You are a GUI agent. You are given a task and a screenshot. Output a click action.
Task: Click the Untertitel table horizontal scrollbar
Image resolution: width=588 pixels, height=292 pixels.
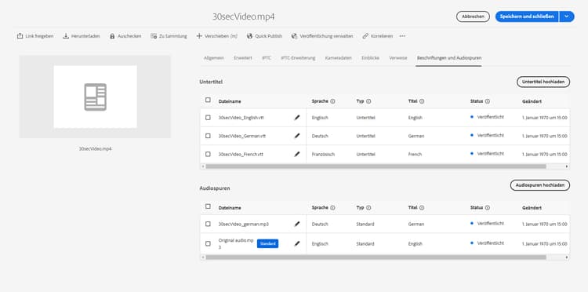[x=376, y=166]
